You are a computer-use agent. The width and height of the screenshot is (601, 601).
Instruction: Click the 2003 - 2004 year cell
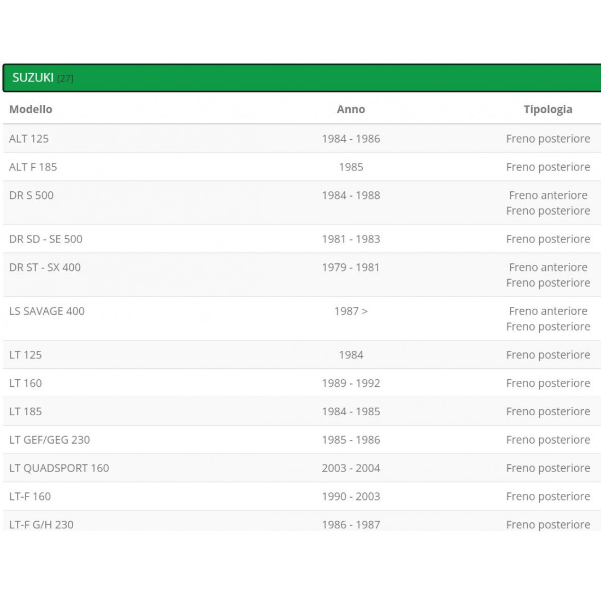pos(351,468)
